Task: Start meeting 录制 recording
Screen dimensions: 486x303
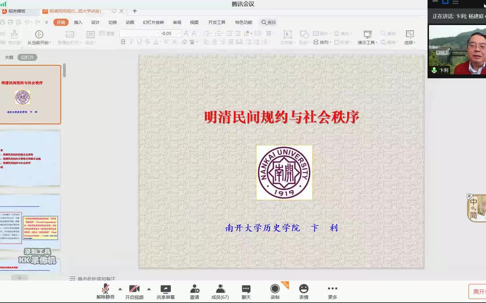Action: tap(275, 291)
